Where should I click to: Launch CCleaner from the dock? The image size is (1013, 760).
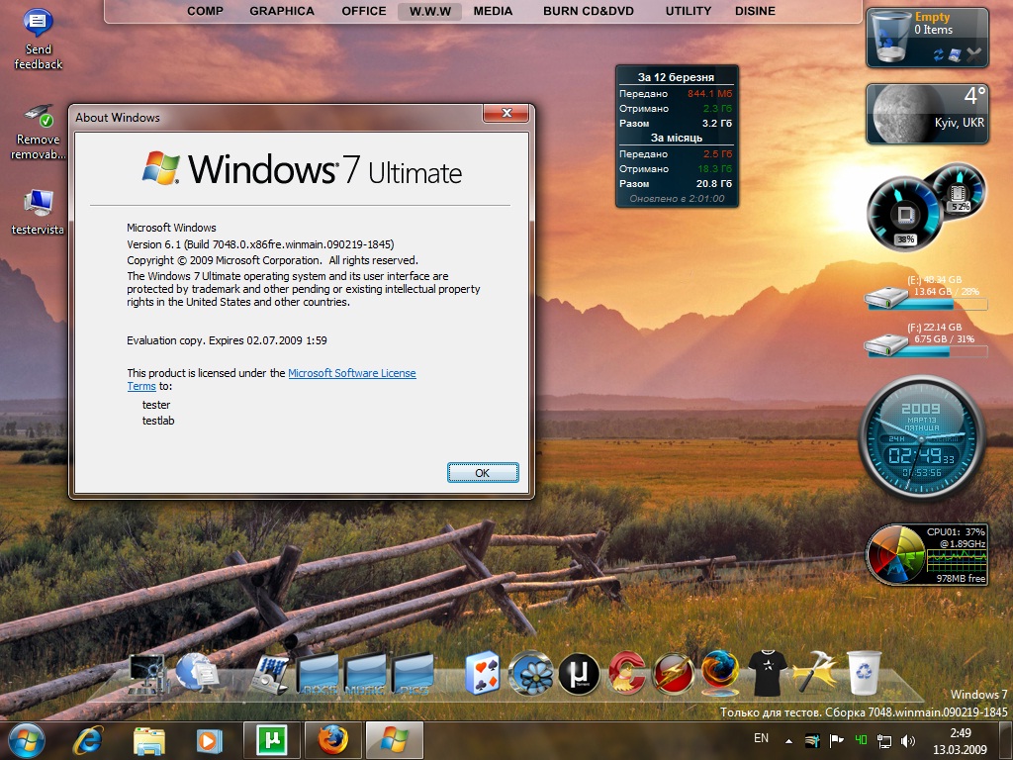coord(625,673)
